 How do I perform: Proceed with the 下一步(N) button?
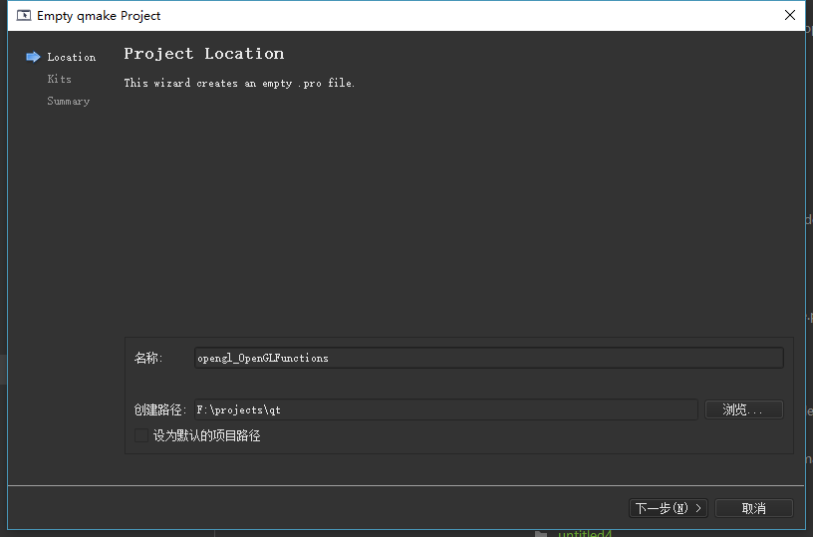point(669,508)
